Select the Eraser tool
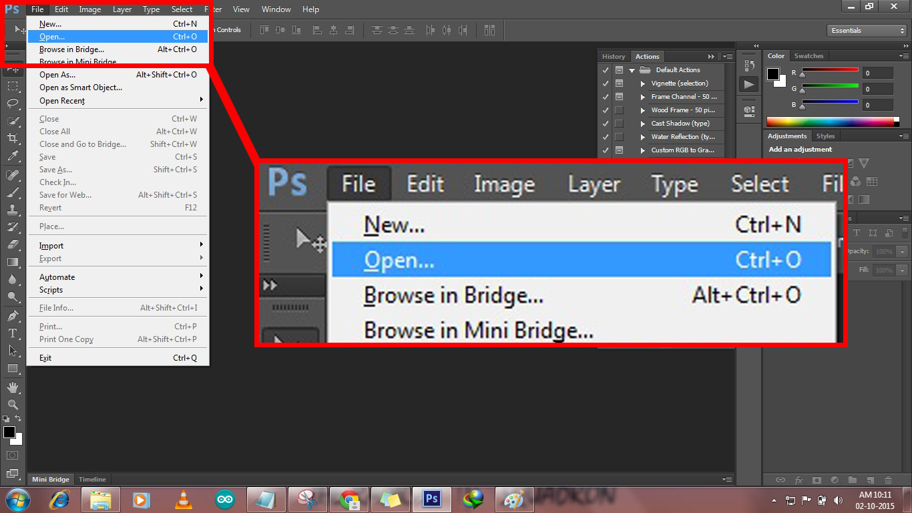This screenshot has height=513, width=912. (x=13, y=244)
